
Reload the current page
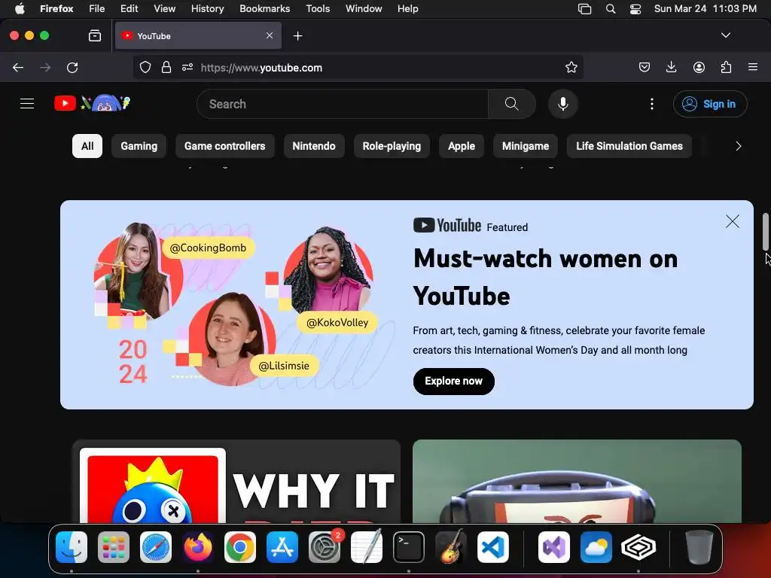click(x=72, y=67)
